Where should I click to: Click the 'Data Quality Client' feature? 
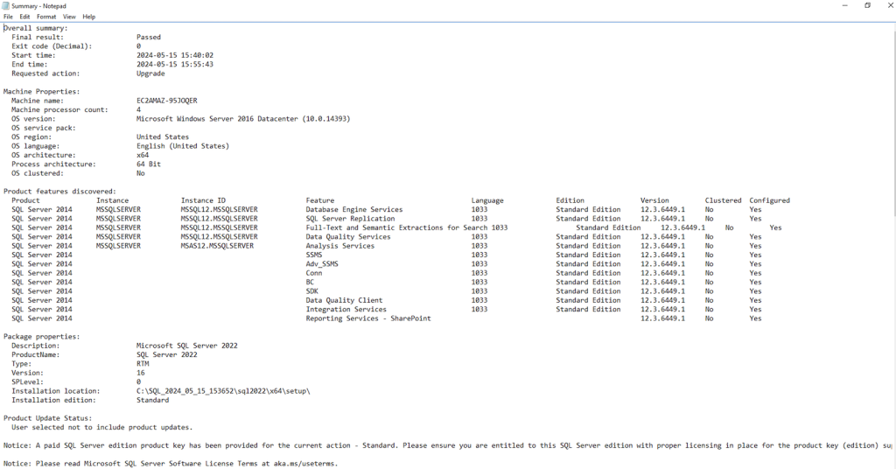tap(344, 300)
